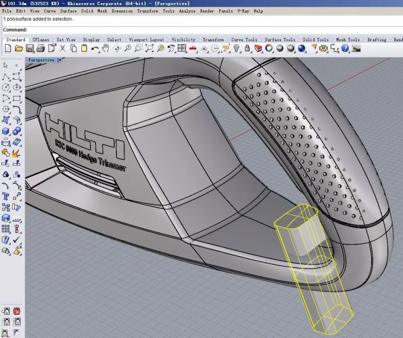The image size is (403, 338).
Task: Click the Open file folder icon
Action: (x=18, y=48)
